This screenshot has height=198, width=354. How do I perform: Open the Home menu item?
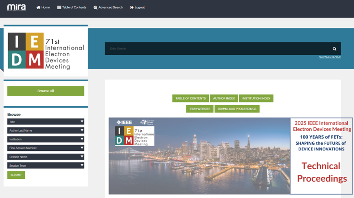pos(43,8)
